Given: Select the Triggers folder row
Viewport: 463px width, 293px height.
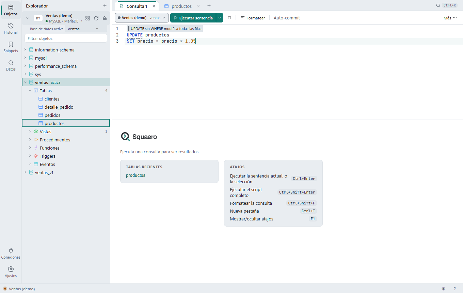Looking at the screenshot, I should [66, 156].
